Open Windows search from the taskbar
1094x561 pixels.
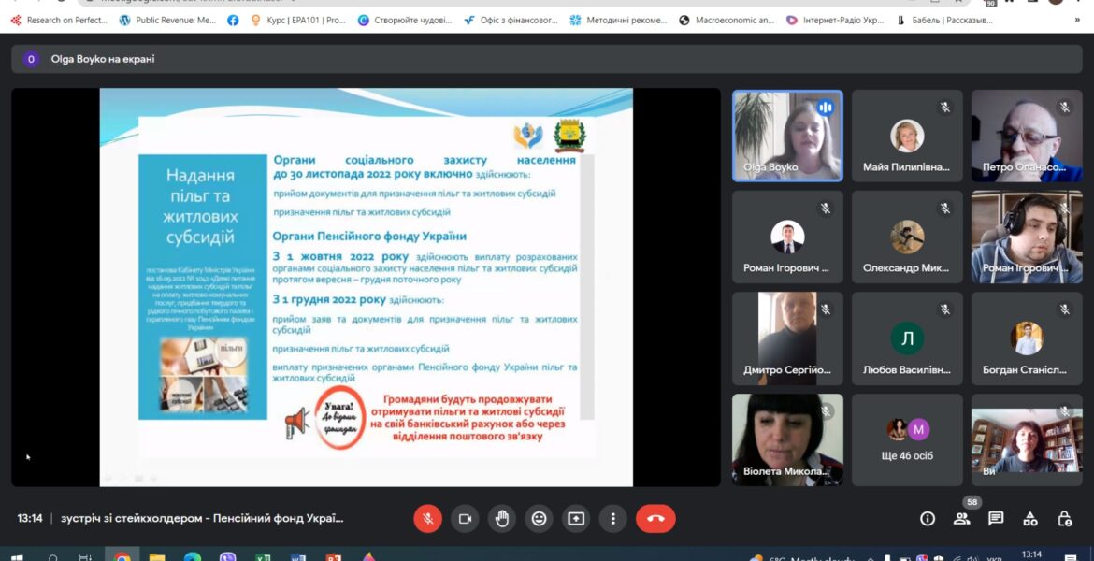(53, 557)
